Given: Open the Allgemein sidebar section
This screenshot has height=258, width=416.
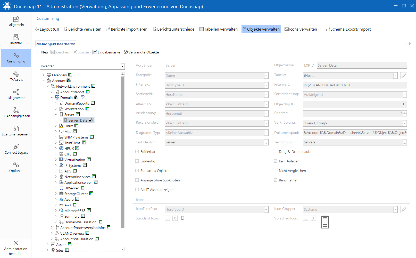Looking at the screenshot, I should (16, 22).
